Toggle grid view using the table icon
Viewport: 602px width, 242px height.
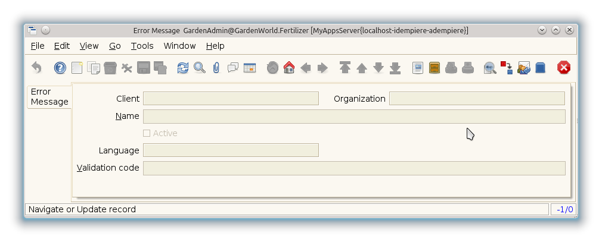250,68
